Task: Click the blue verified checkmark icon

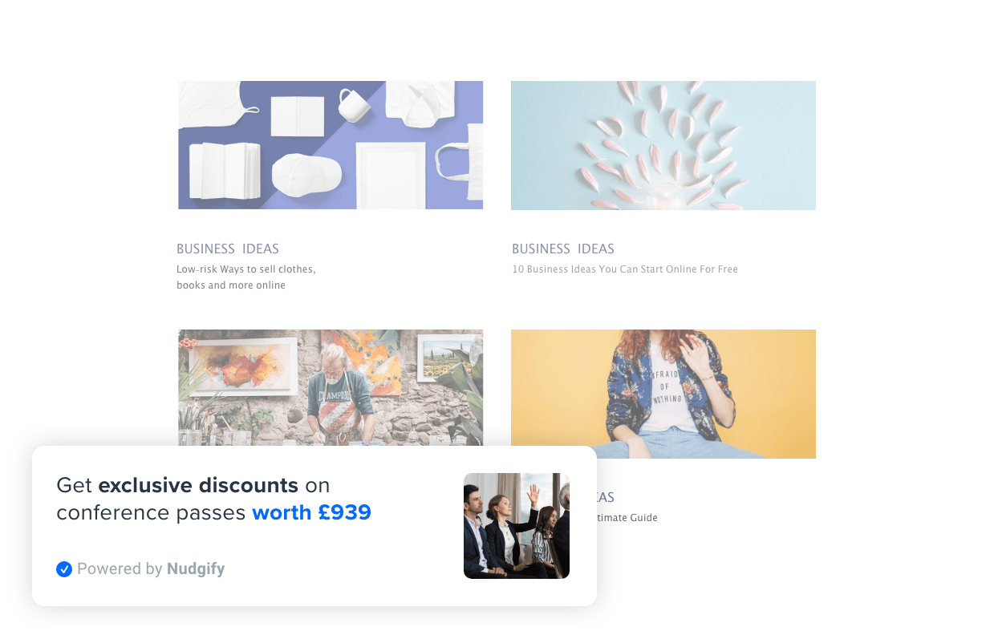Action: (64, 569)
